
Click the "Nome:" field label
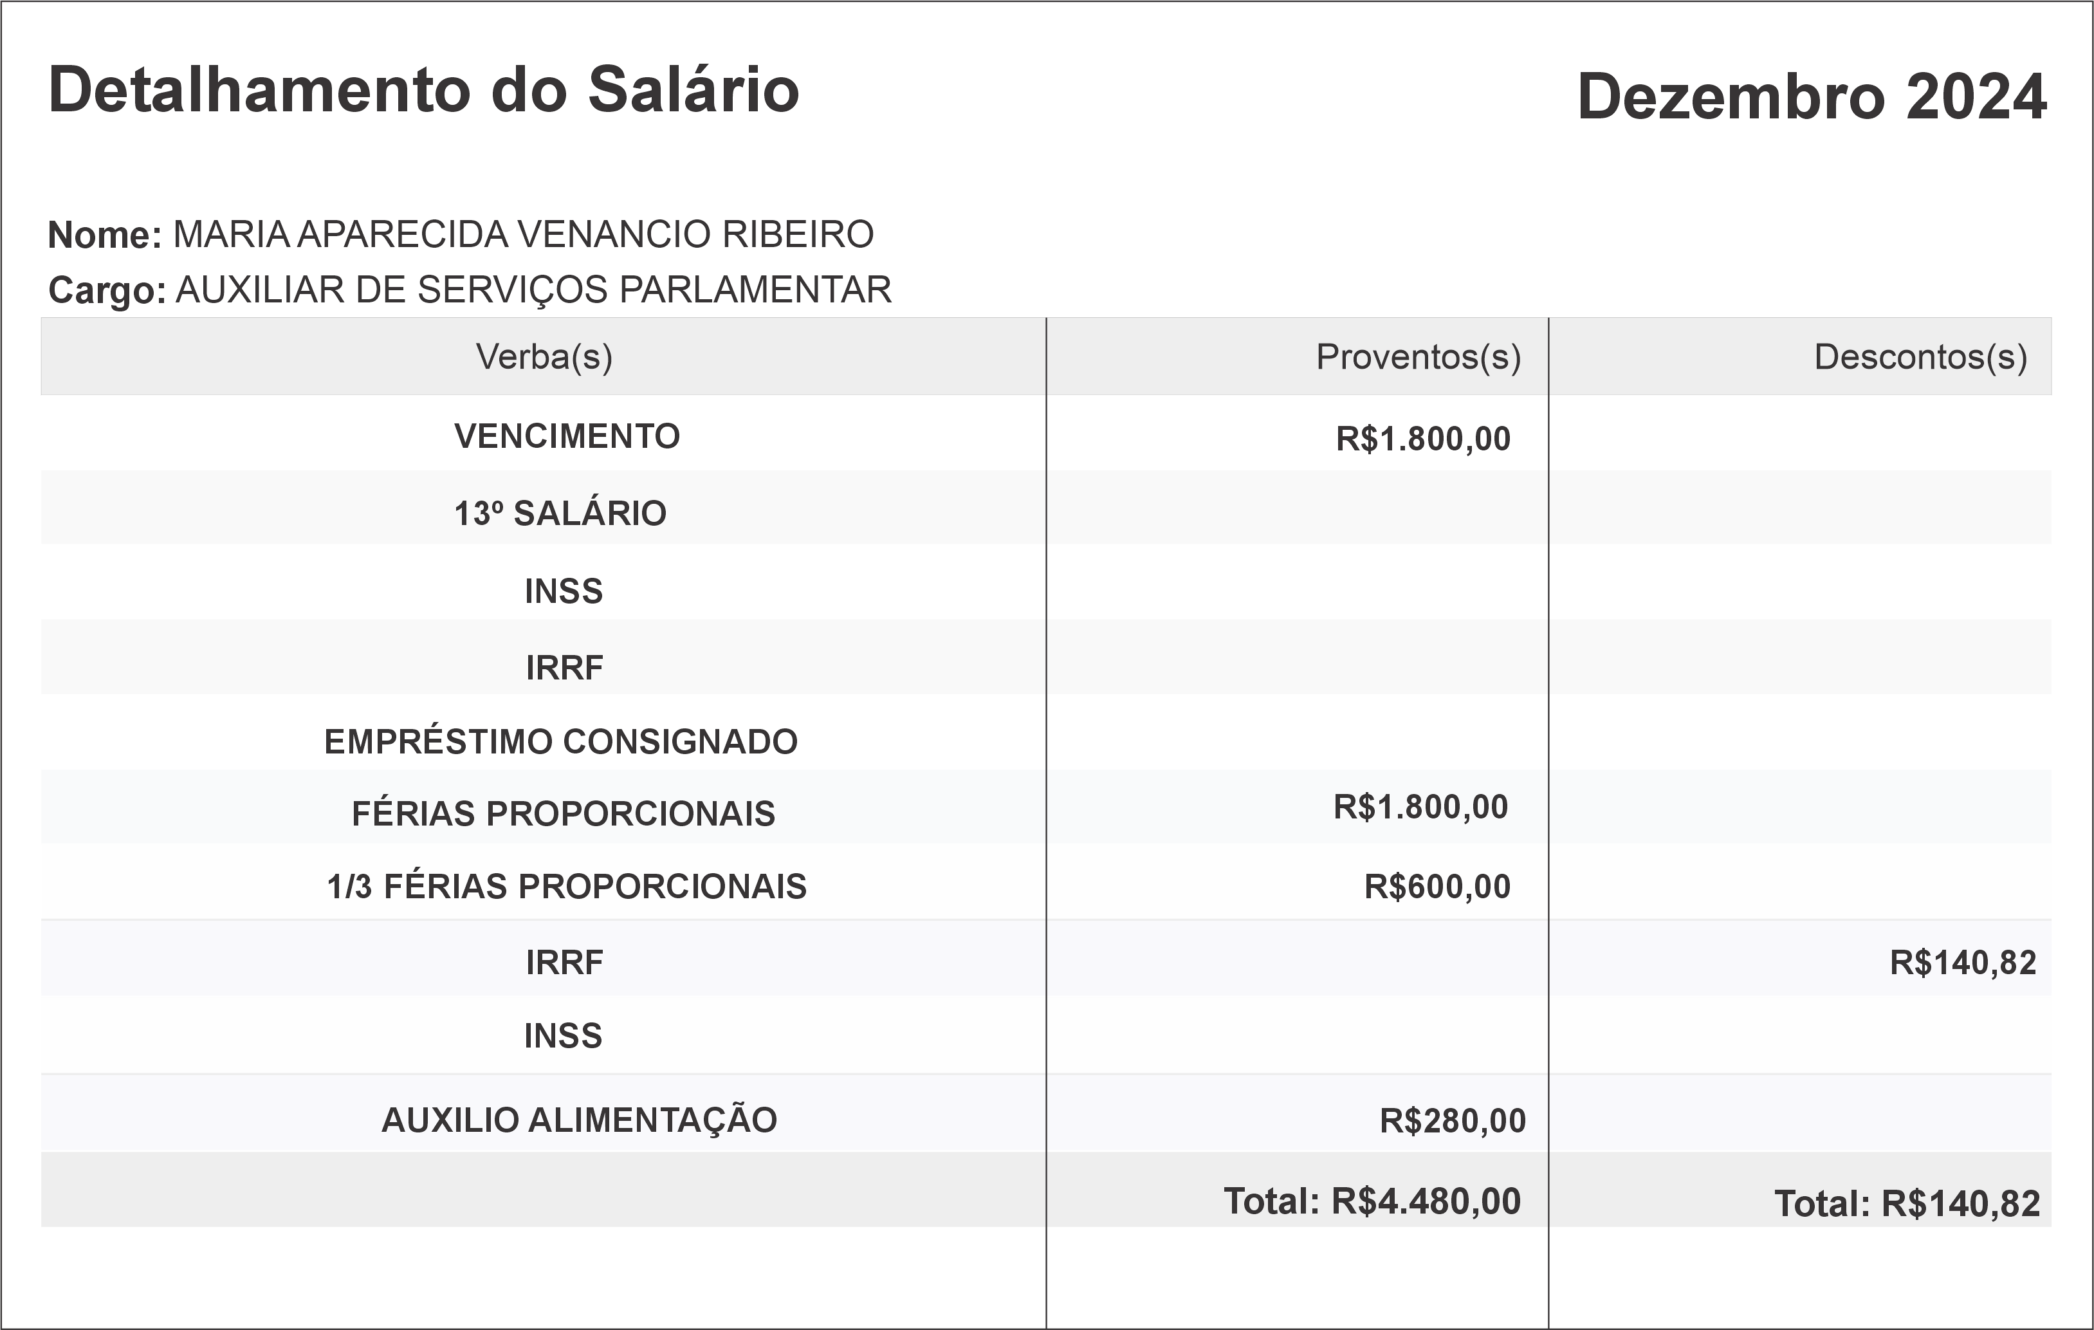[x=104, y=235]
